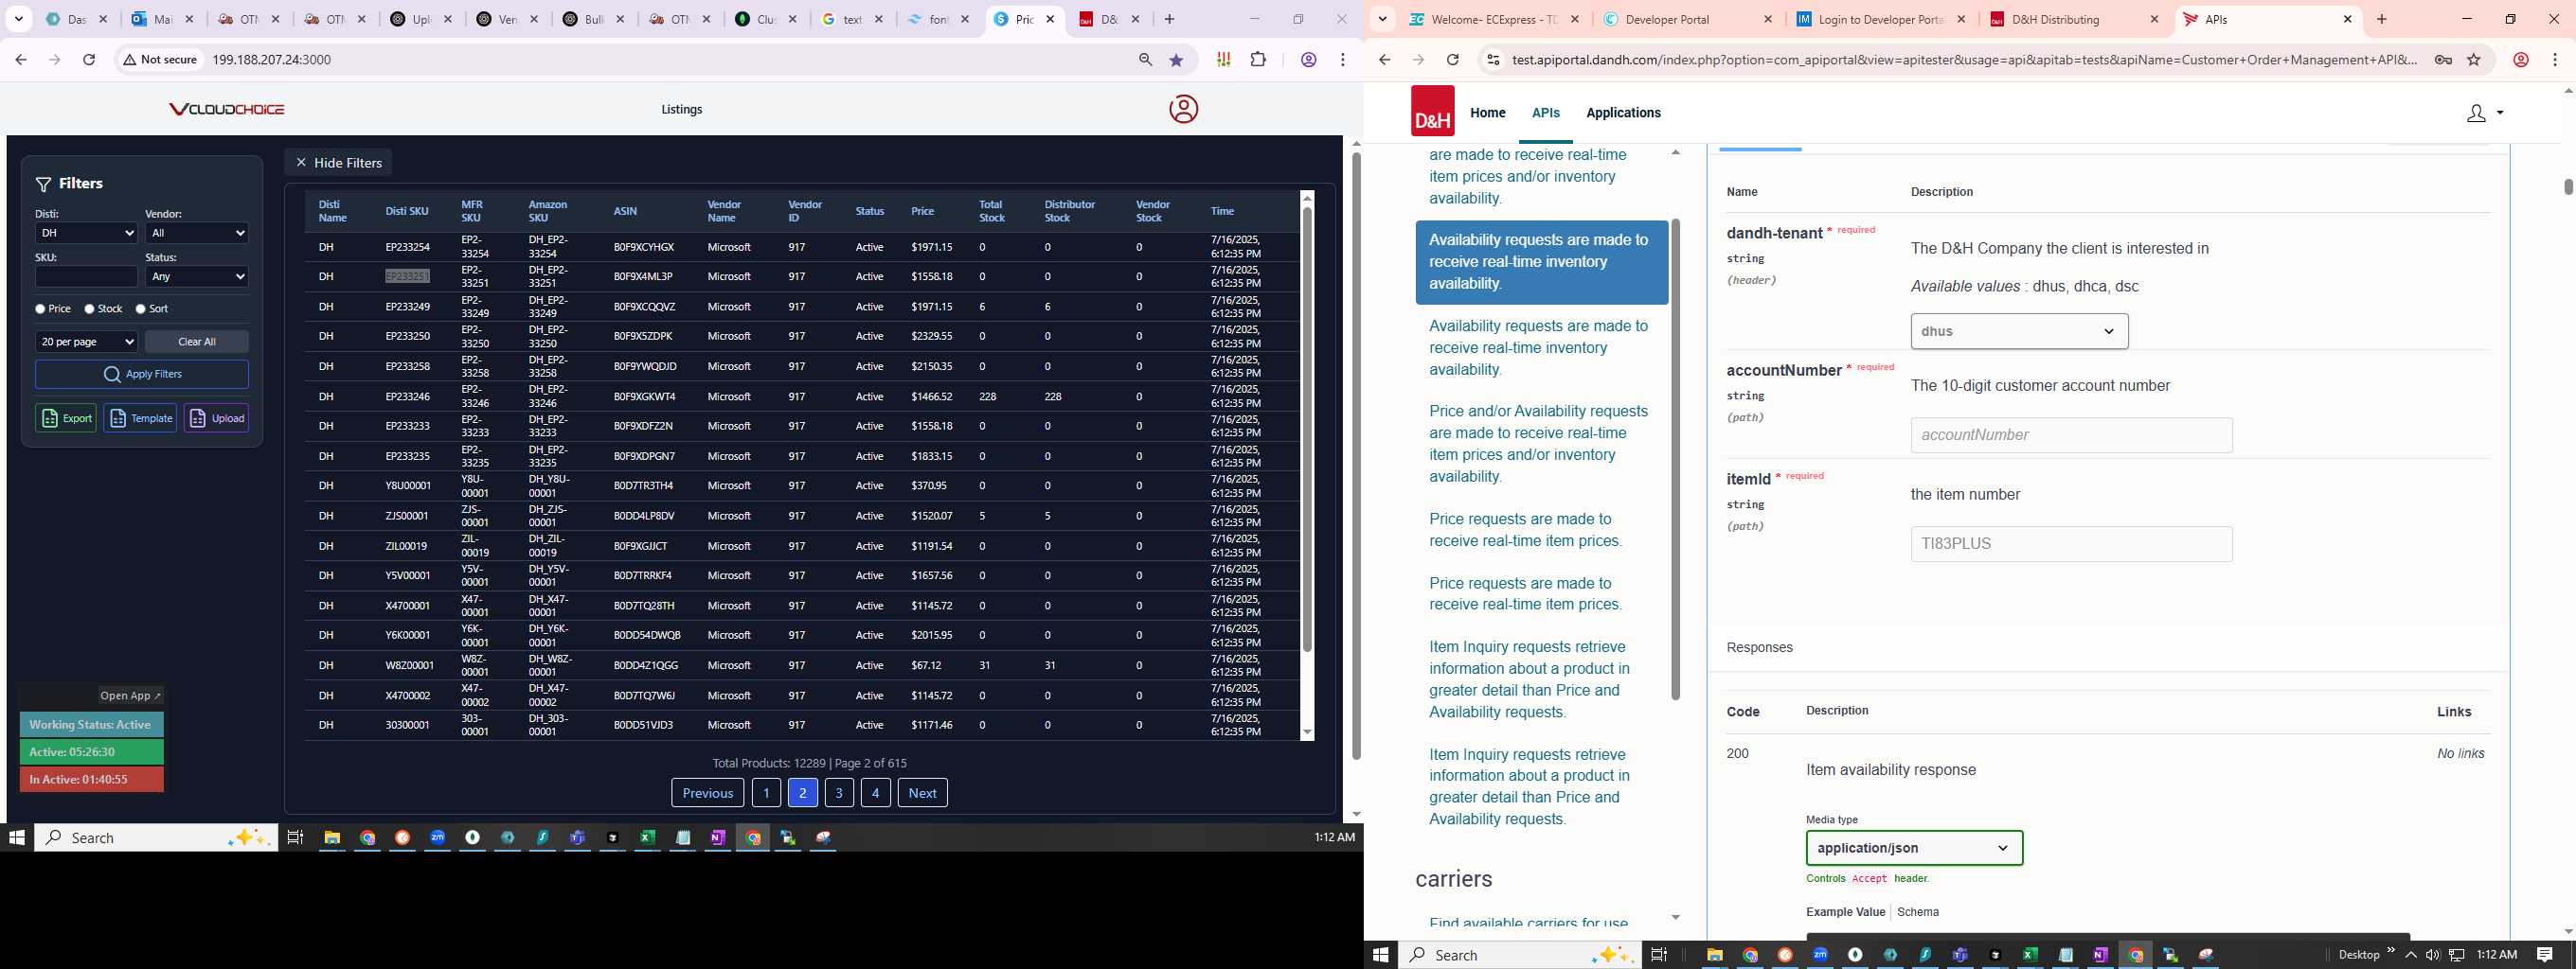
Task: Open extensions puzzle icon in left browser
Action: (1258, 60)
